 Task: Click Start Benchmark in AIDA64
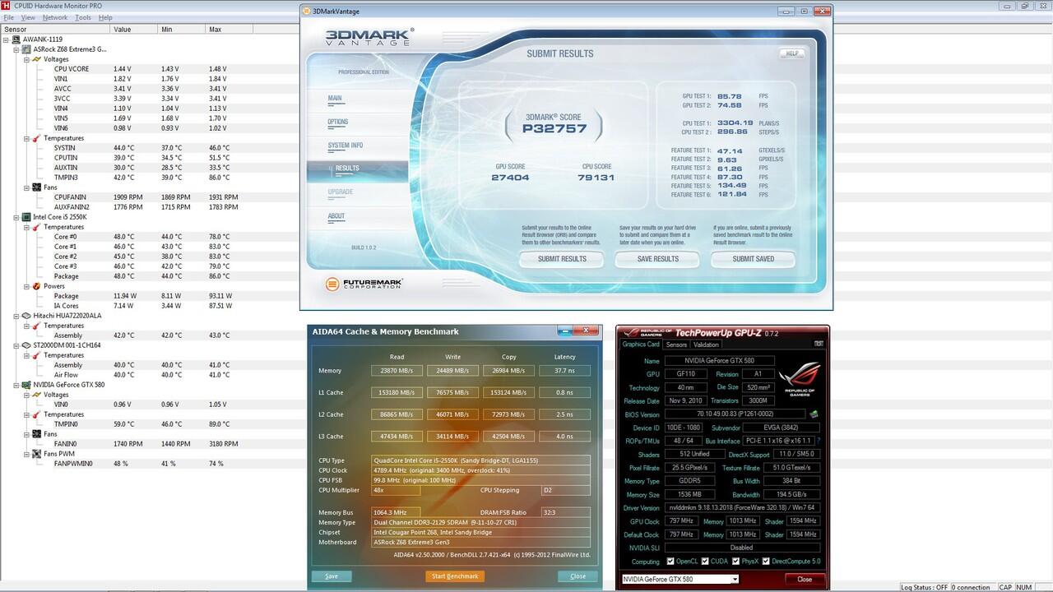pyautogui.click(x=455, y=576)
